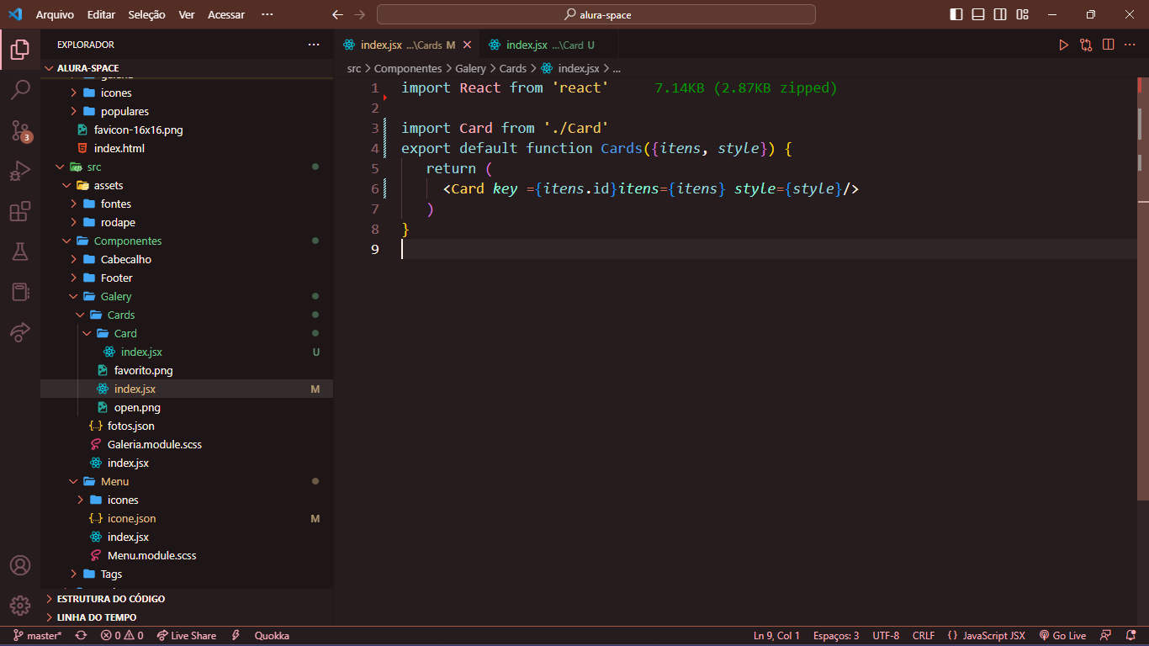Expand the Cabecalho folder
The height and width of the screenshot is (646, 1149).
coord(126,259)
